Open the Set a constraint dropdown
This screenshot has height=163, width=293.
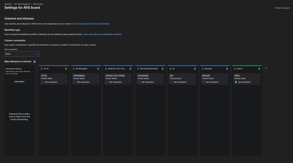pos(22,54)
